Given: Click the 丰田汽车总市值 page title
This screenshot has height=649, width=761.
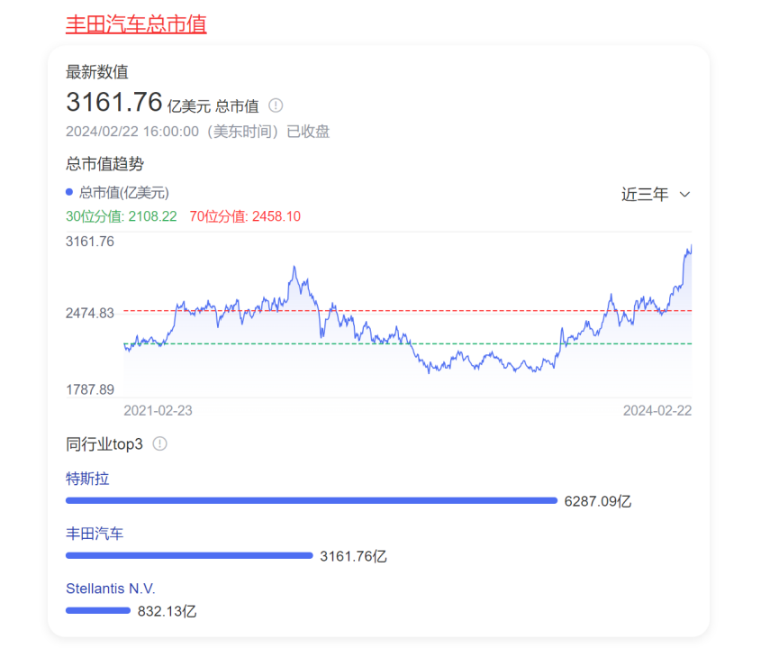Looking at the screenshot, I should 135,24.
